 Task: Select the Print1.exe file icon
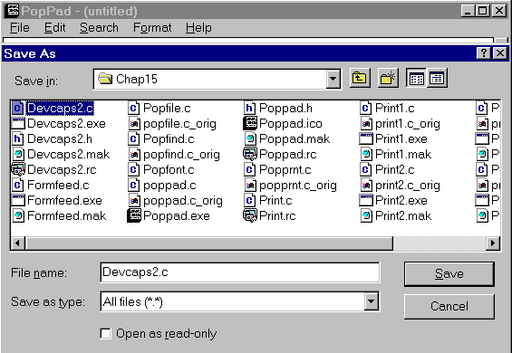pyautogui.click(x=366, y=139)
